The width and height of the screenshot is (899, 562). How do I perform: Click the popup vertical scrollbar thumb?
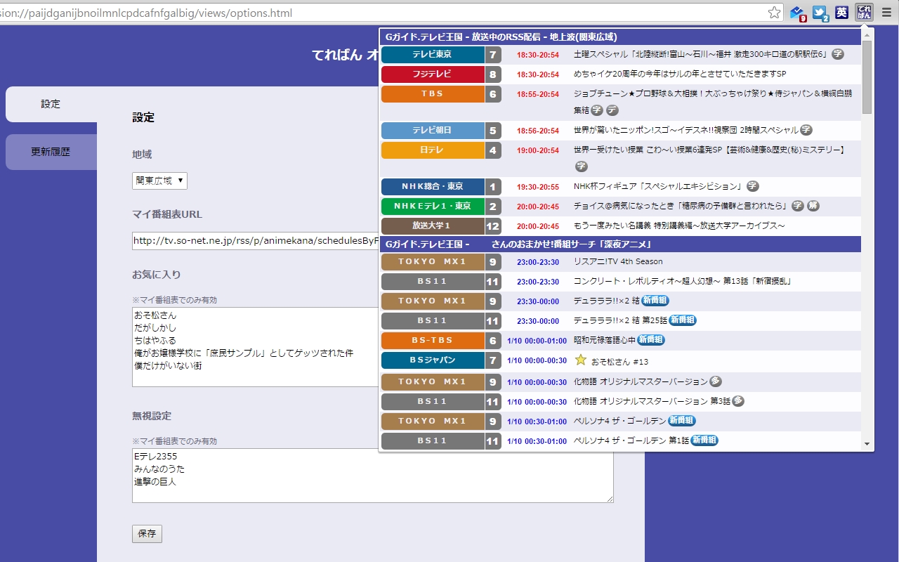(x=867, y=77)
